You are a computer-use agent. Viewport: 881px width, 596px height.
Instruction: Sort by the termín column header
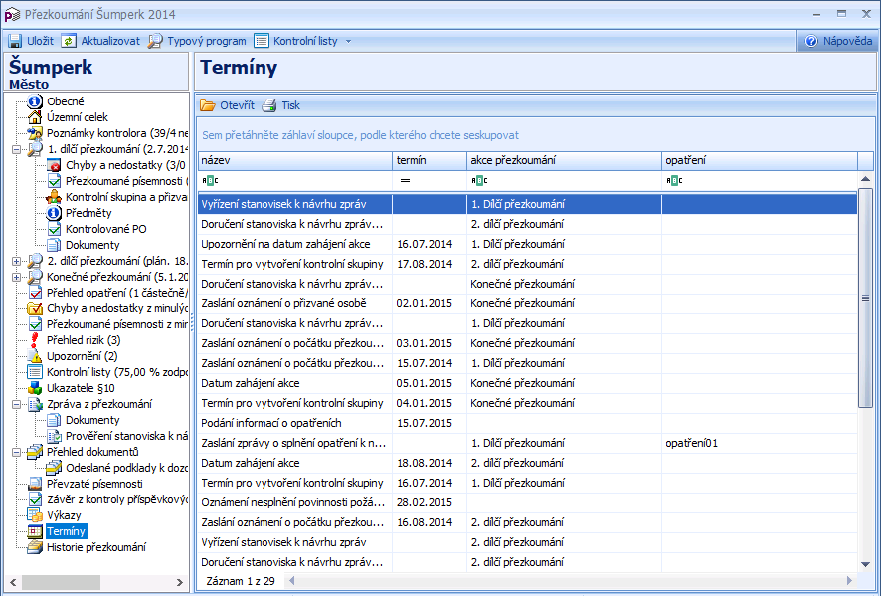click(x=430, y=161)
